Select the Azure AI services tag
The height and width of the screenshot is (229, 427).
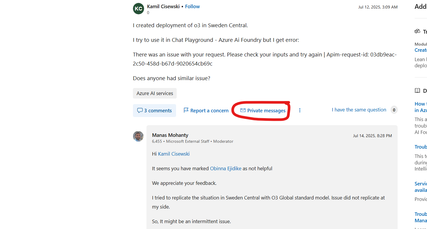pos(155,93)
